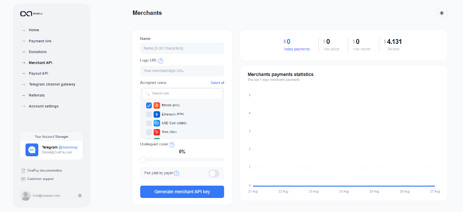Open the Merchant API menu item

pos(40,63)
